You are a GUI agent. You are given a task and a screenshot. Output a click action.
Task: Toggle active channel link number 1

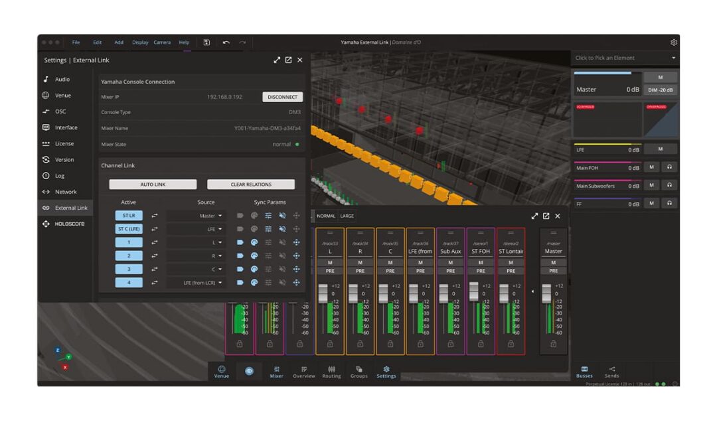129,242
